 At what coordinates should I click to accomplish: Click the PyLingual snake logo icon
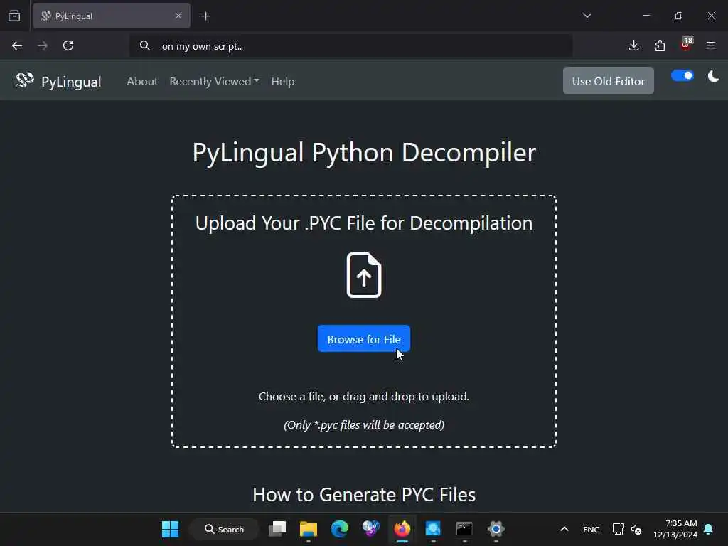pos(25,80)
